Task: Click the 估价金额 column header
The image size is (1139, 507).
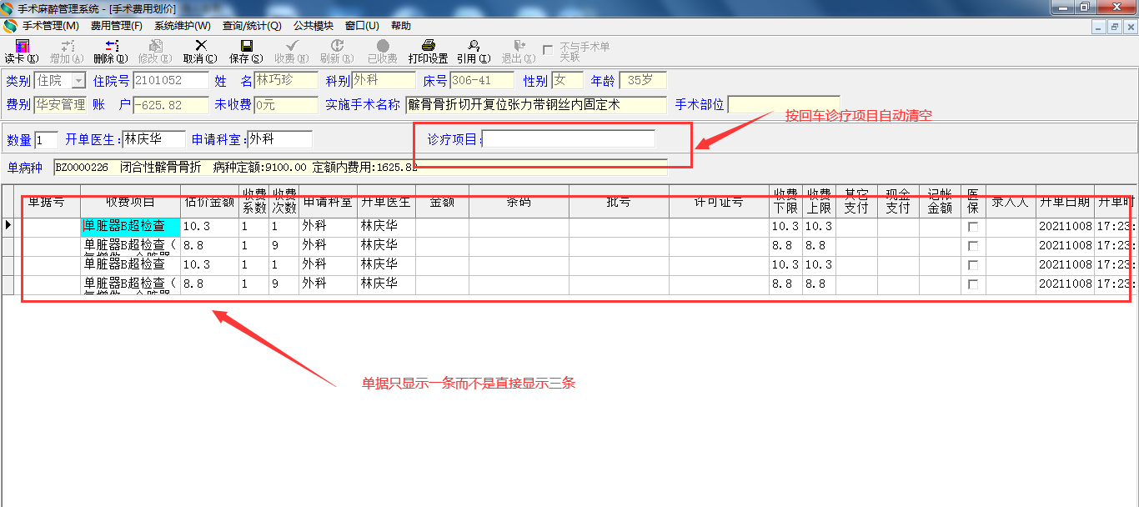Action: pos(209,201)
